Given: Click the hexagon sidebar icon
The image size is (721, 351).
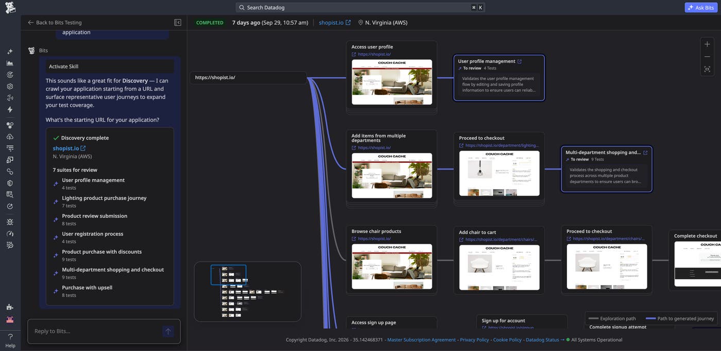Looking at the screenshot, I should click(x=10, y=86).
